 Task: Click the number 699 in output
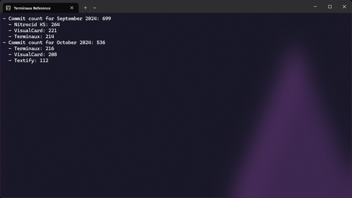tap(107, 19)
